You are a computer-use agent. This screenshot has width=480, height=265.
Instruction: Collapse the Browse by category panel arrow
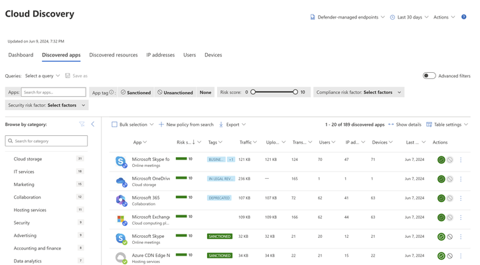[x=93, y=124]
